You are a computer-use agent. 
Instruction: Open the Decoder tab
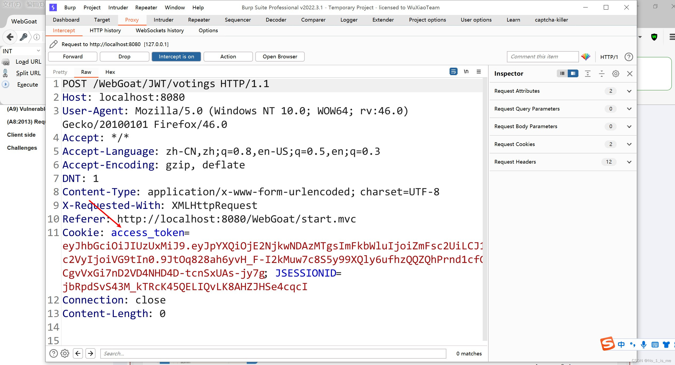tap(276, 20)
